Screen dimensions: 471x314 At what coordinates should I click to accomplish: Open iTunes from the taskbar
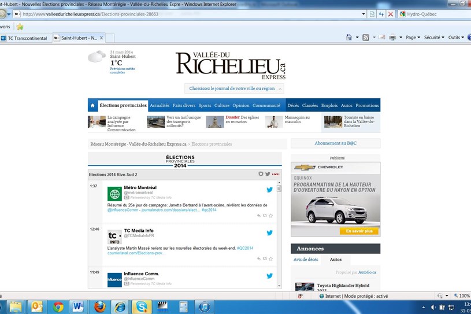204,307
